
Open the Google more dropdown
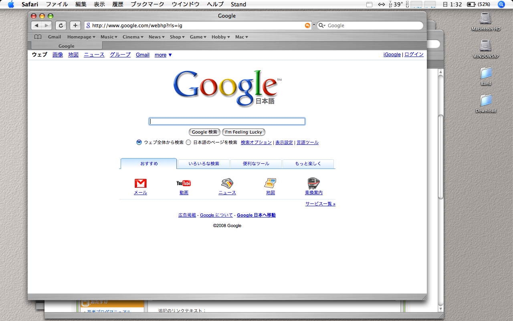click(163, 55)
